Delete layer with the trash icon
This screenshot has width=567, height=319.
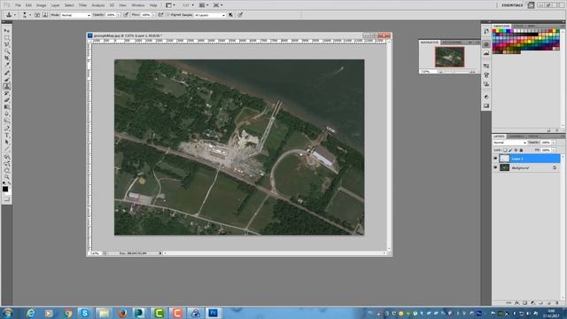[557, 303]
